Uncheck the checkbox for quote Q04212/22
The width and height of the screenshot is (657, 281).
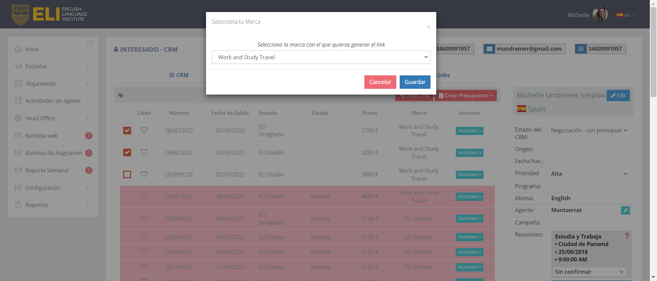[x=127, y=152]
